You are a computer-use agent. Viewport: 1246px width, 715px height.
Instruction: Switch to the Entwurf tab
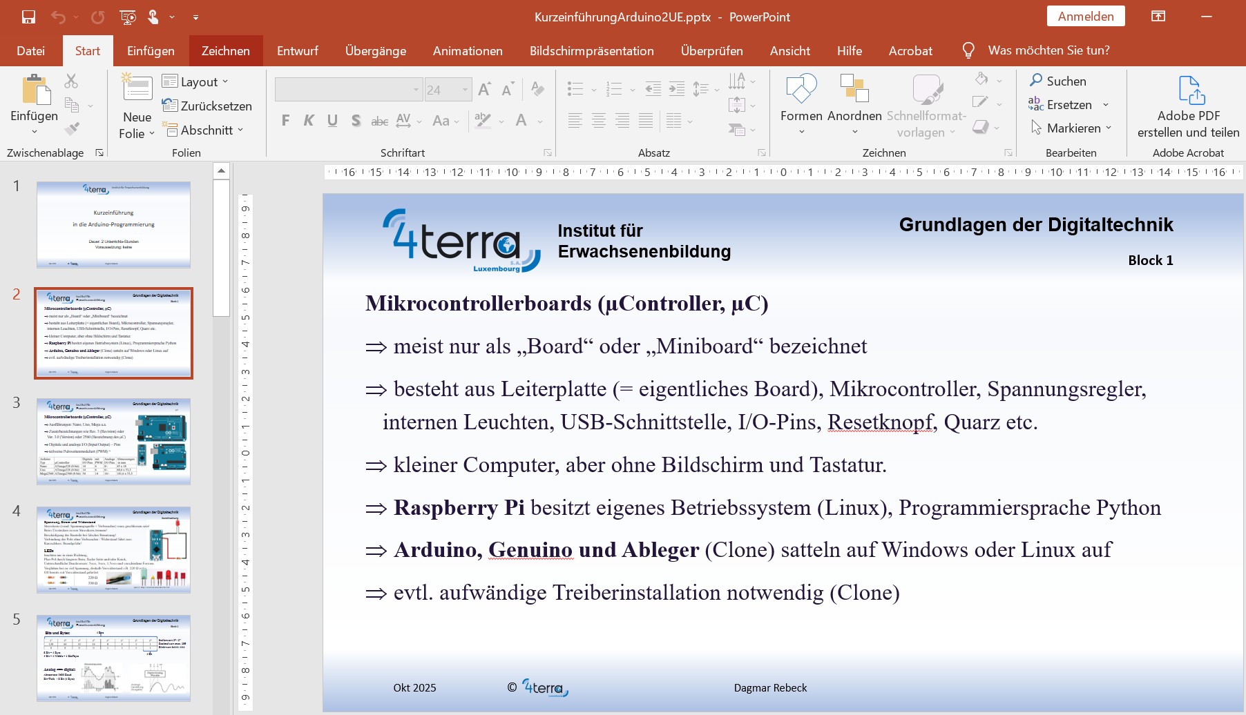tap(297, 51)
